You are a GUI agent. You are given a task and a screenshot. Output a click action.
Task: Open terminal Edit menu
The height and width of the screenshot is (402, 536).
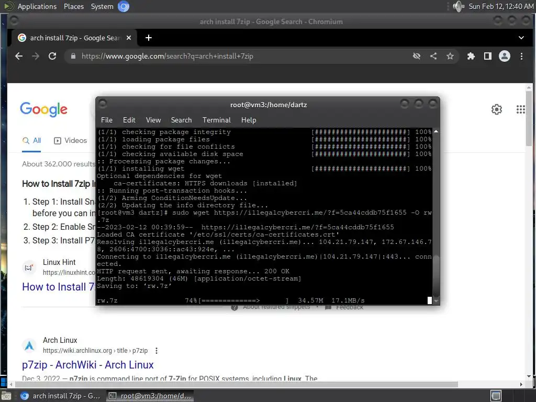129,120
